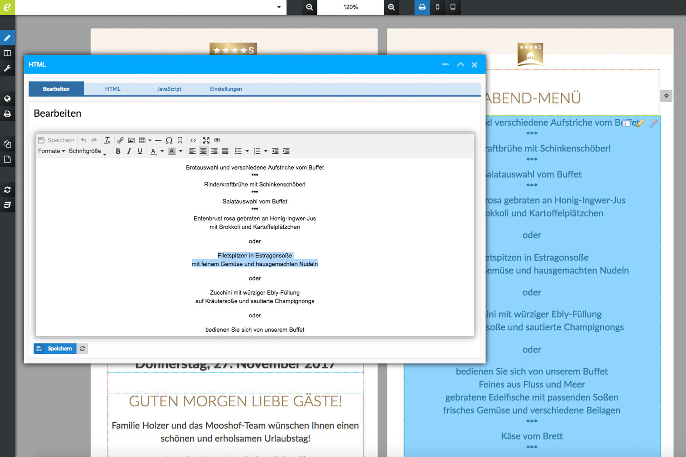Click the 120% zoom level field
This screenshot has width=686, height=457.
coord(351,7)
